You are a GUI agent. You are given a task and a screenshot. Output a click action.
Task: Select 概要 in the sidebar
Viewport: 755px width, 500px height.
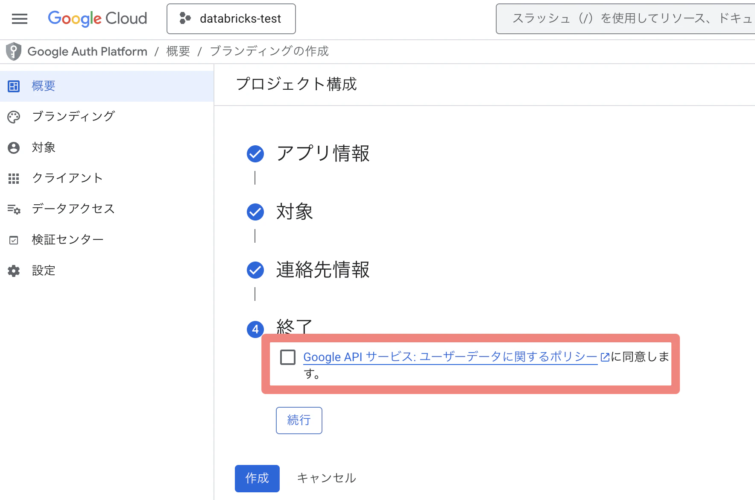pos(107,86)
